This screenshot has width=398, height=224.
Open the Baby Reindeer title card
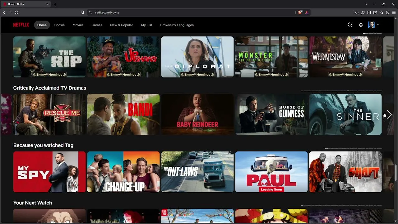click(197, 114)
